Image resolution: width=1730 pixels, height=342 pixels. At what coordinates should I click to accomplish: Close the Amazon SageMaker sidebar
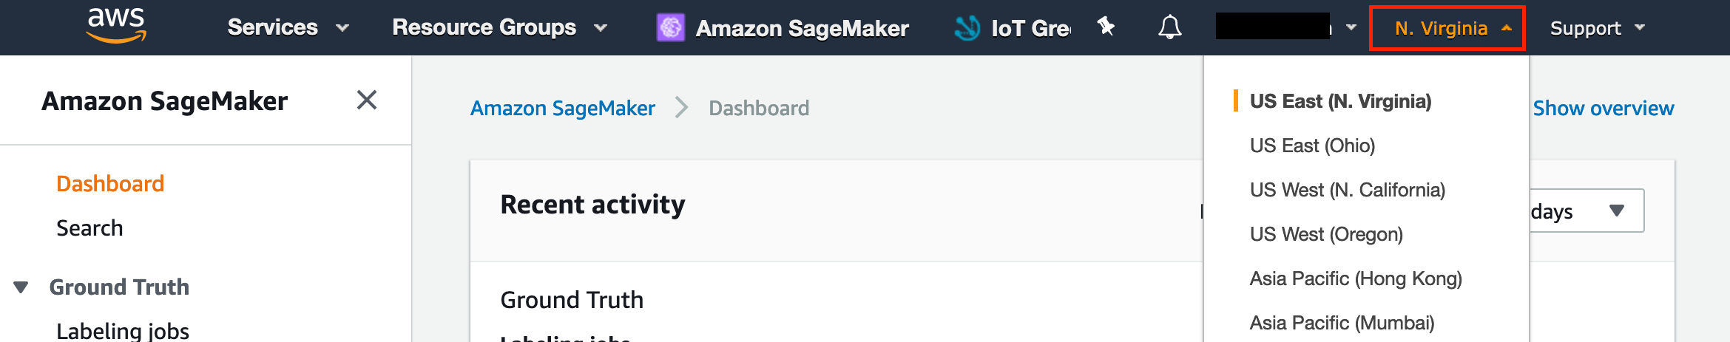coord(367,100)
